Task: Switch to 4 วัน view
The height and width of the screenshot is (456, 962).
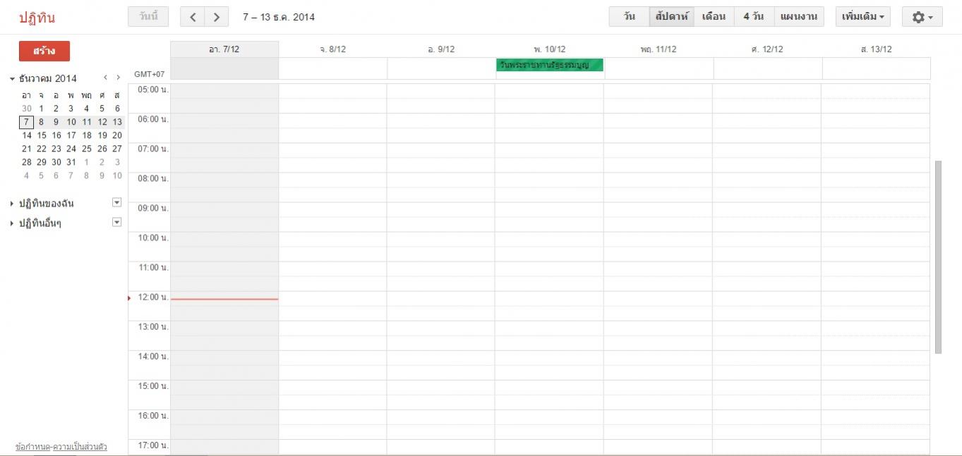Action: (x=754, y=17)
